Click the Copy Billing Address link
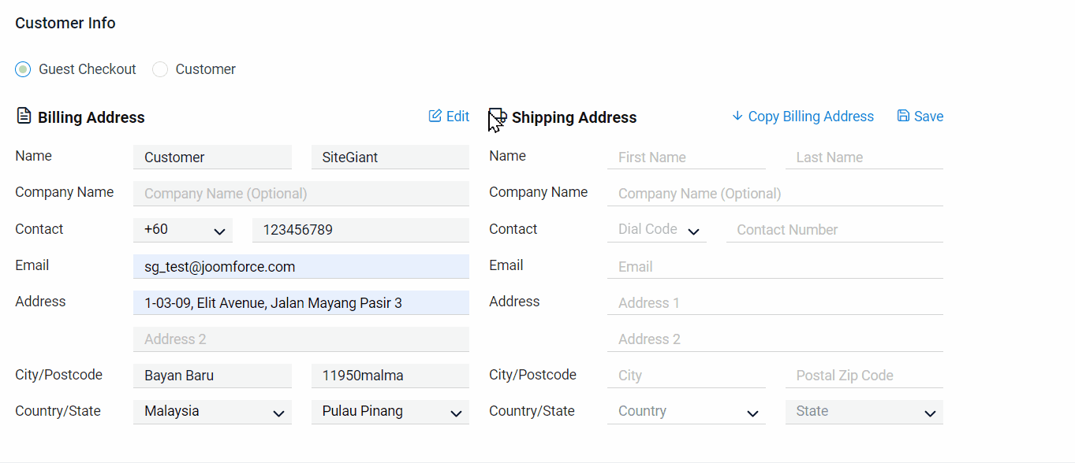The width and height of the screenshot is (1075, 463). [x=811, y=117]
